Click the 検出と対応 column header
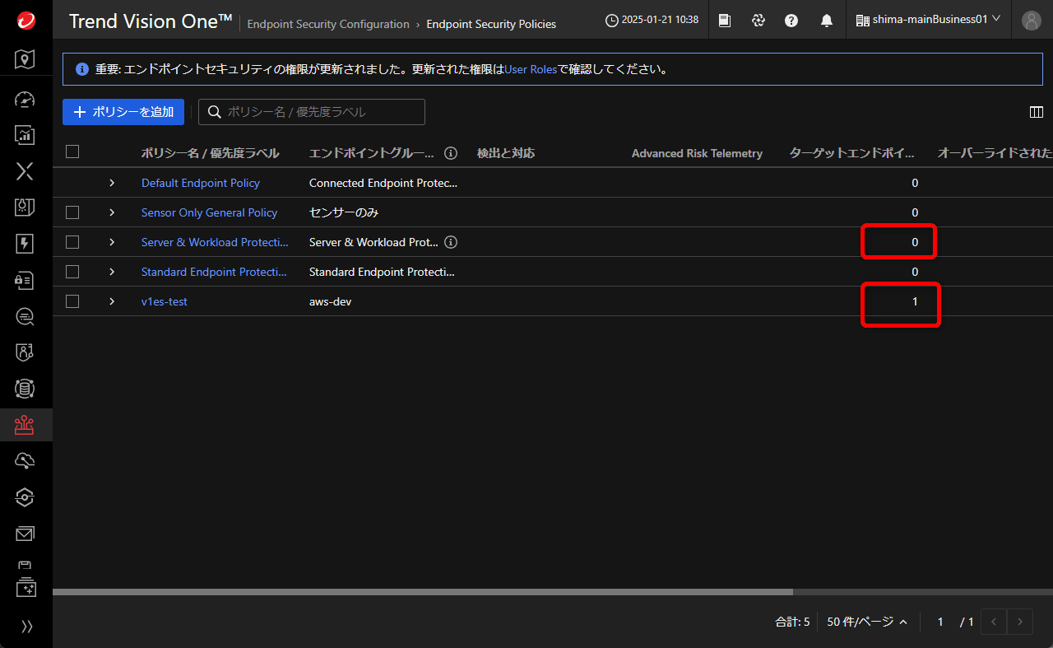The height and width of the screenshot is (648, 1053). click(x=506, y=153)
